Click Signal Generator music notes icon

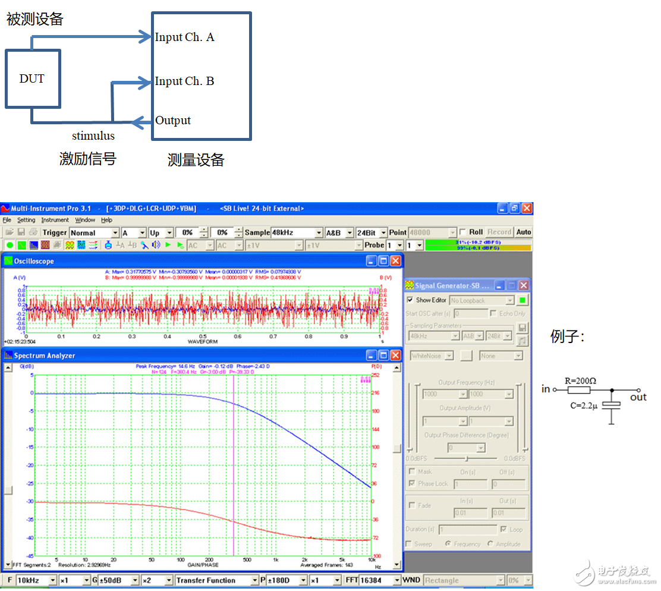[x=522, y=341]
